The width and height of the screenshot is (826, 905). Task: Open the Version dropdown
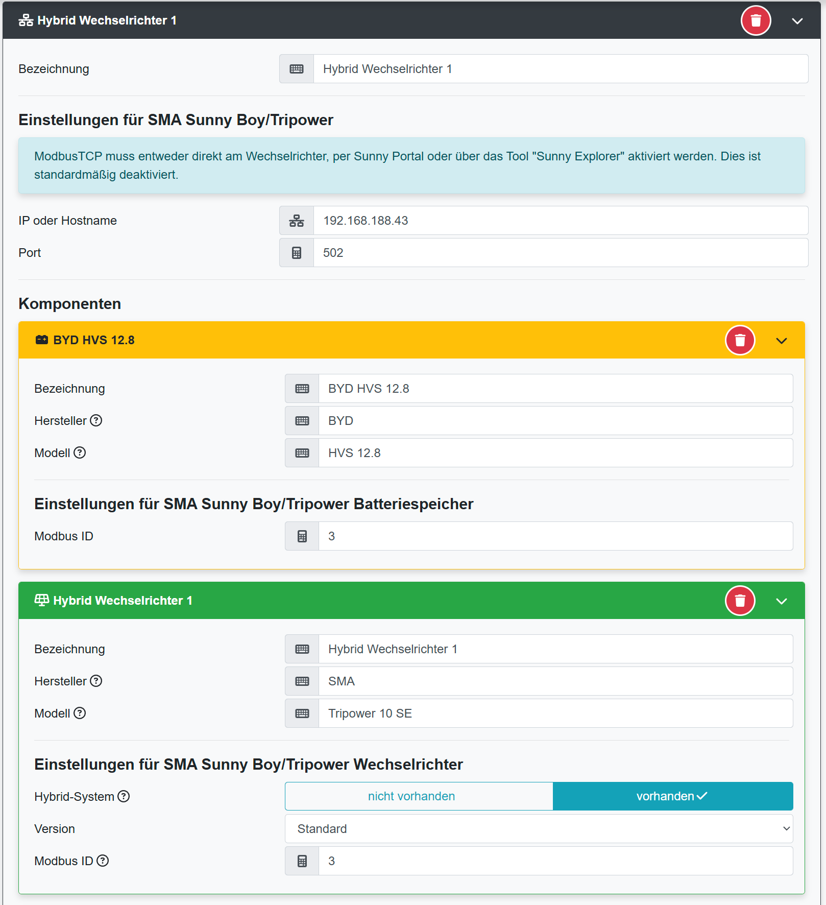coord(539,828)
